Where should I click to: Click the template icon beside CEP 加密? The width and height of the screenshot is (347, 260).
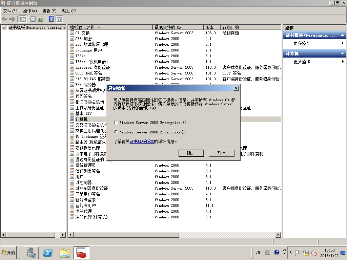(72, 39)
